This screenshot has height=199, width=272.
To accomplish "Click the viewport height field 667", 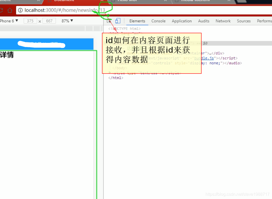I will (x=49, y=21).
